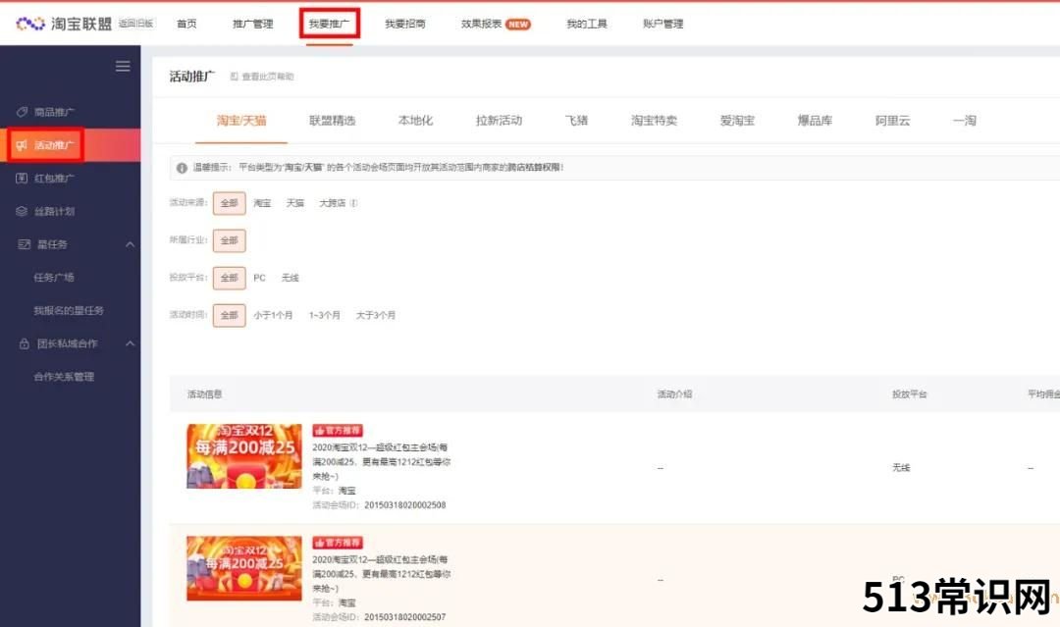
Task: Click the info icon next to 大跨店
Action: [353, 203]
